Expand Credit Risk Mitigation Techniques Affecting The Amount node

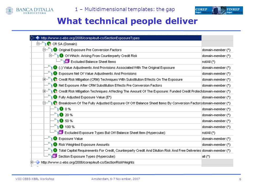coord(44,91)
